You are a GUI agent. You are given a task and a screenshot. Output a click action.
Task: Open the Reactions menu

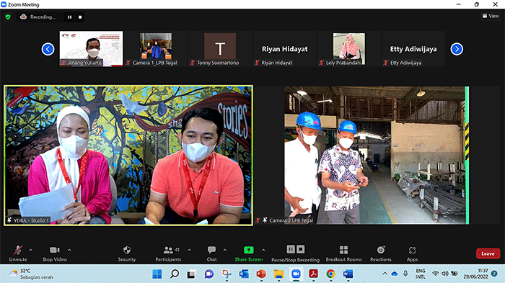tap(381, 250)
